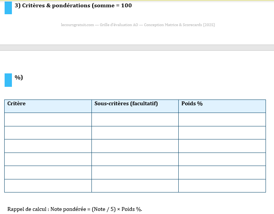Screen dimensions: 274x214
Task: Click last empty cell in Poids % column
Action: [x=222, y=186]
